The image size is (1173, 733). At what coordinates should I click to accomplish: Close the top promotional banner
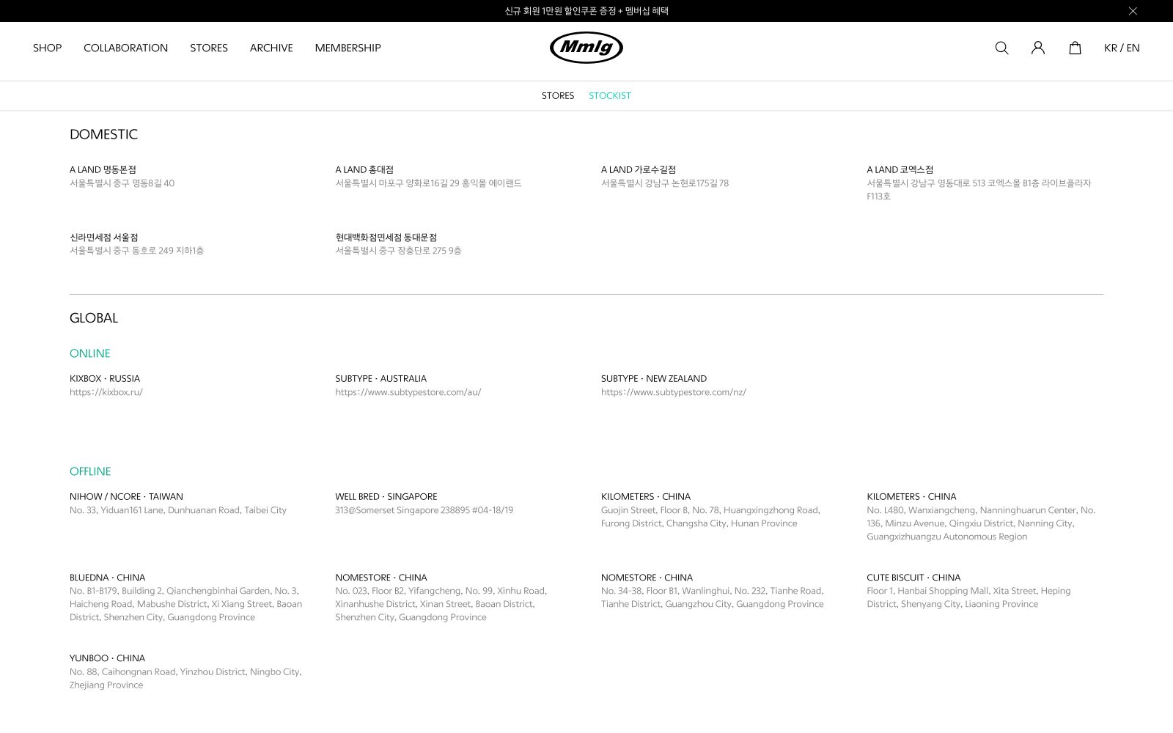1133,11
